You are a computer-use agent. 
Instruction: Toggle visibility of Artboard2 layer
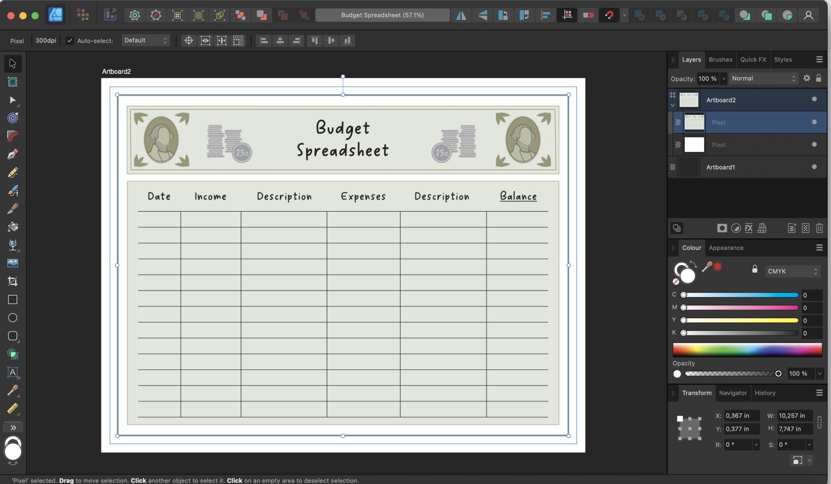tap(814, 99)
